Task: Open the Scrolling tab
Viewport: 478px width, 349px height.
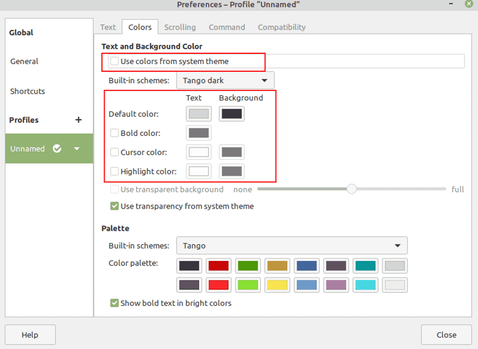Action: (x=180, y=27)
